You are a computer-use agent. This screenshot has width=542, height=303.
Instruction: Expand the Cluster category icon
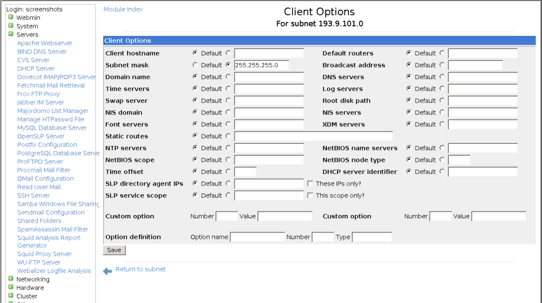[x=11, y=296]
